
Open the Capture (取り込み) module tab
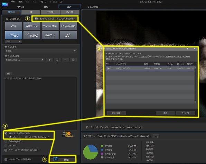[21, 7]
